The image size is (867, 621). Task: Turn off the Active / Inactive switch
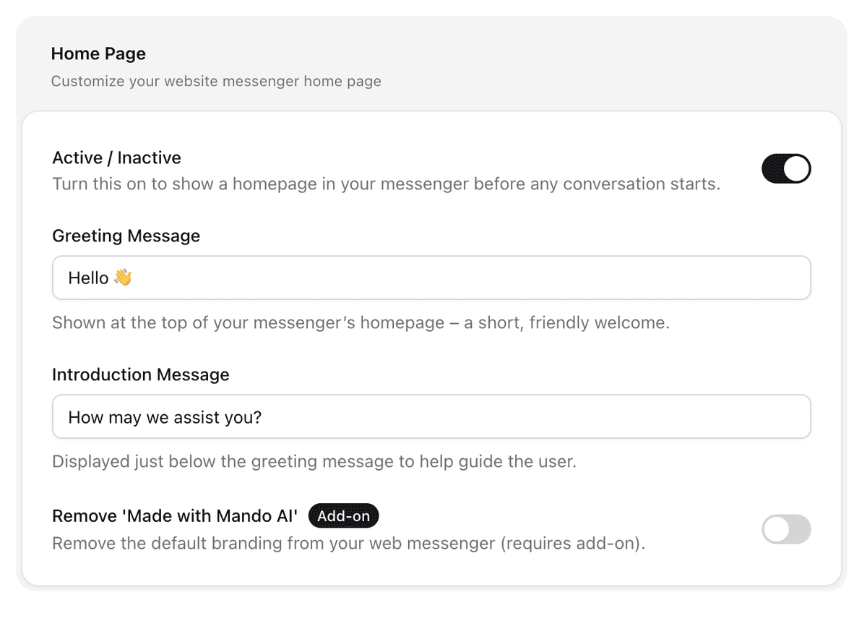pyautogui.click(x=786, y=169)
